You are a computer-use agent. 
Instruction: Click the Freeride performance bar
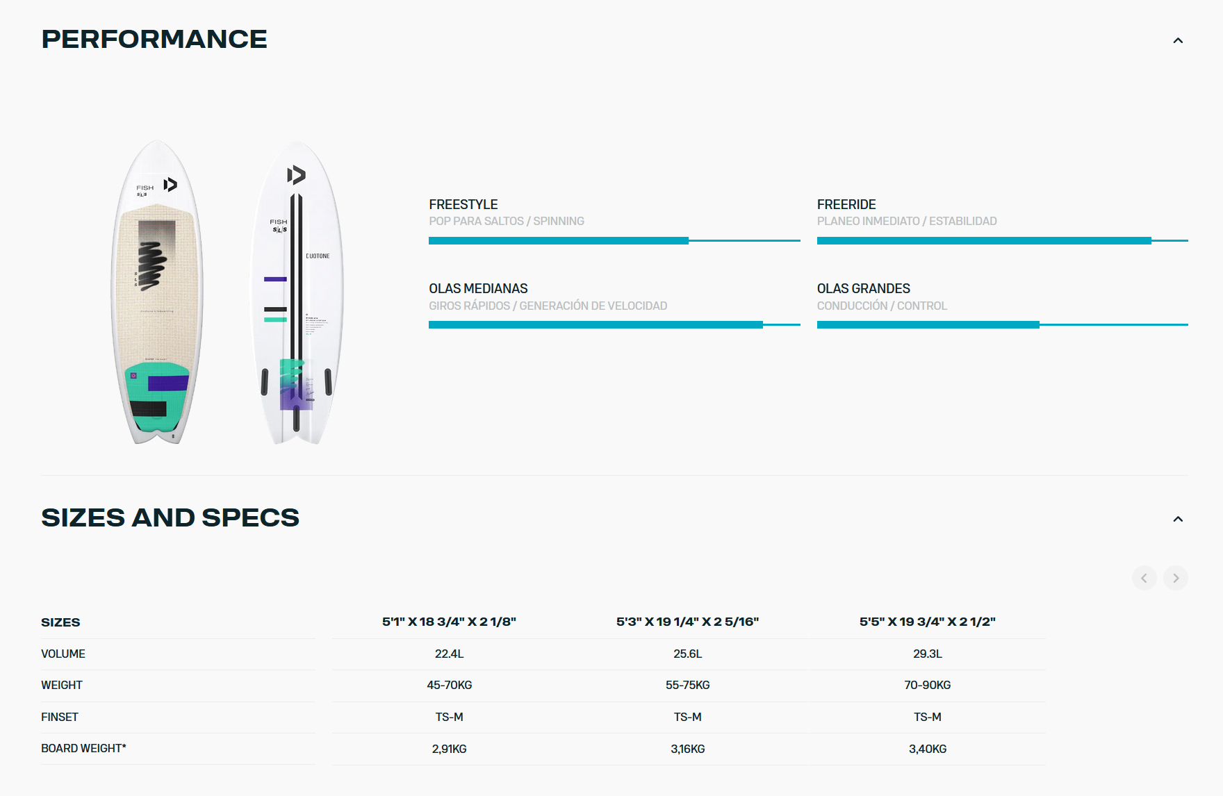(1002, 241)
